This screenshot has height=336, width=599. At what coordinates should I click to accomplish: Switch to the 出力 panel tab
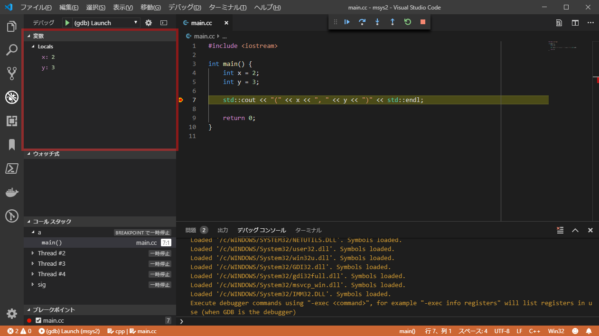click(x=223, y=230)
